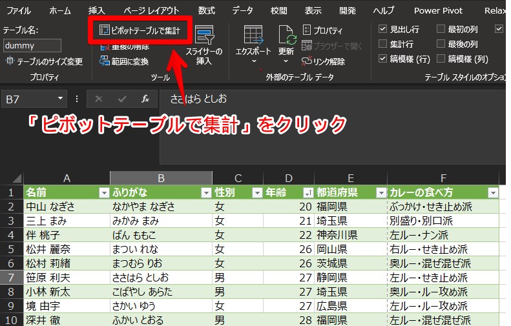This screenshot has width=511, height=326.
Task: Click the table name field containing dummy
Action: click(32, 46)
